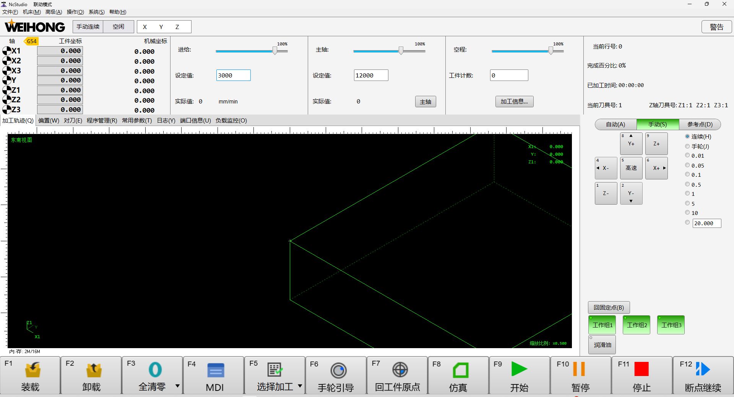
Task: Start handwheel guide (手轮引导) F6
Action: tap(338, 370)
